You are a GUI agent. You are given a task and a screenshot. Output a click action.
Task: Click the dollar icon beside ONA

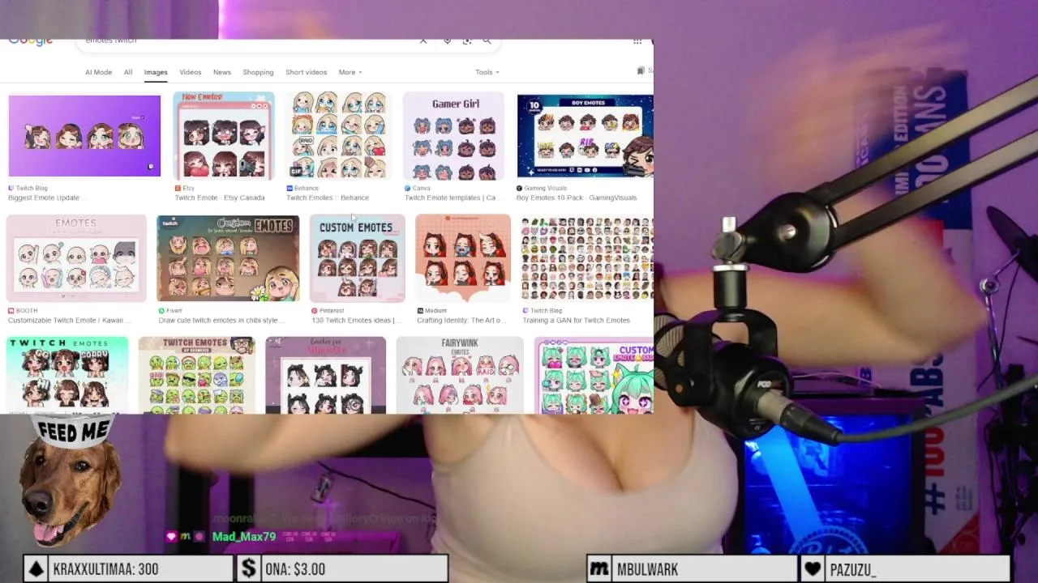click(x=248, y=569)
